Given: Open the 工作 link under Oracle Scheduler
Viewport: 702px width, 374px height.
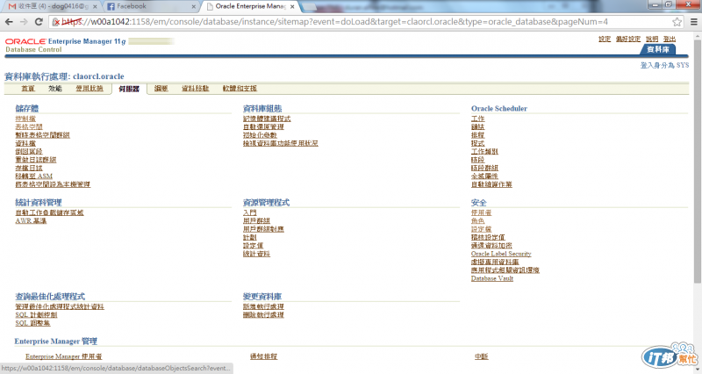Looking at the screenshot, I should 477,119.
